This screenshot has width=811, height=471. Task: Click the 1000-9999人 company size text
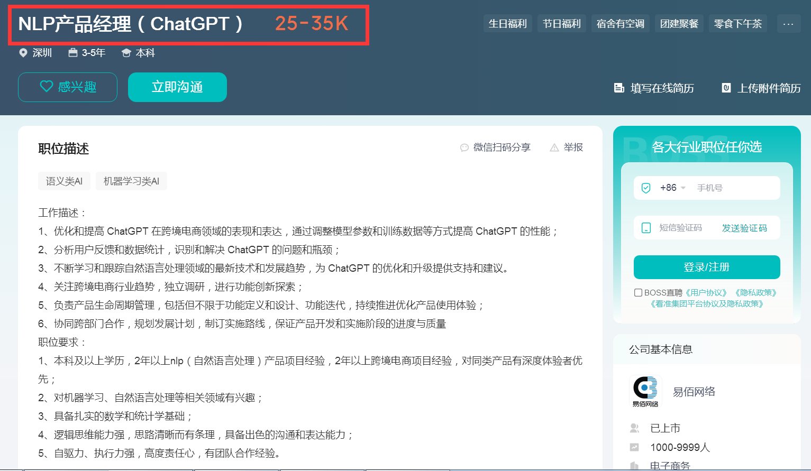point(680,448)
